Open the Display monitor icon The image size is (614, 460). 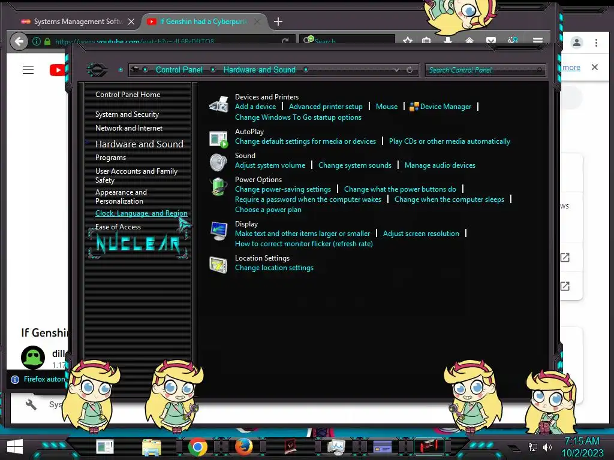(218, 231)
